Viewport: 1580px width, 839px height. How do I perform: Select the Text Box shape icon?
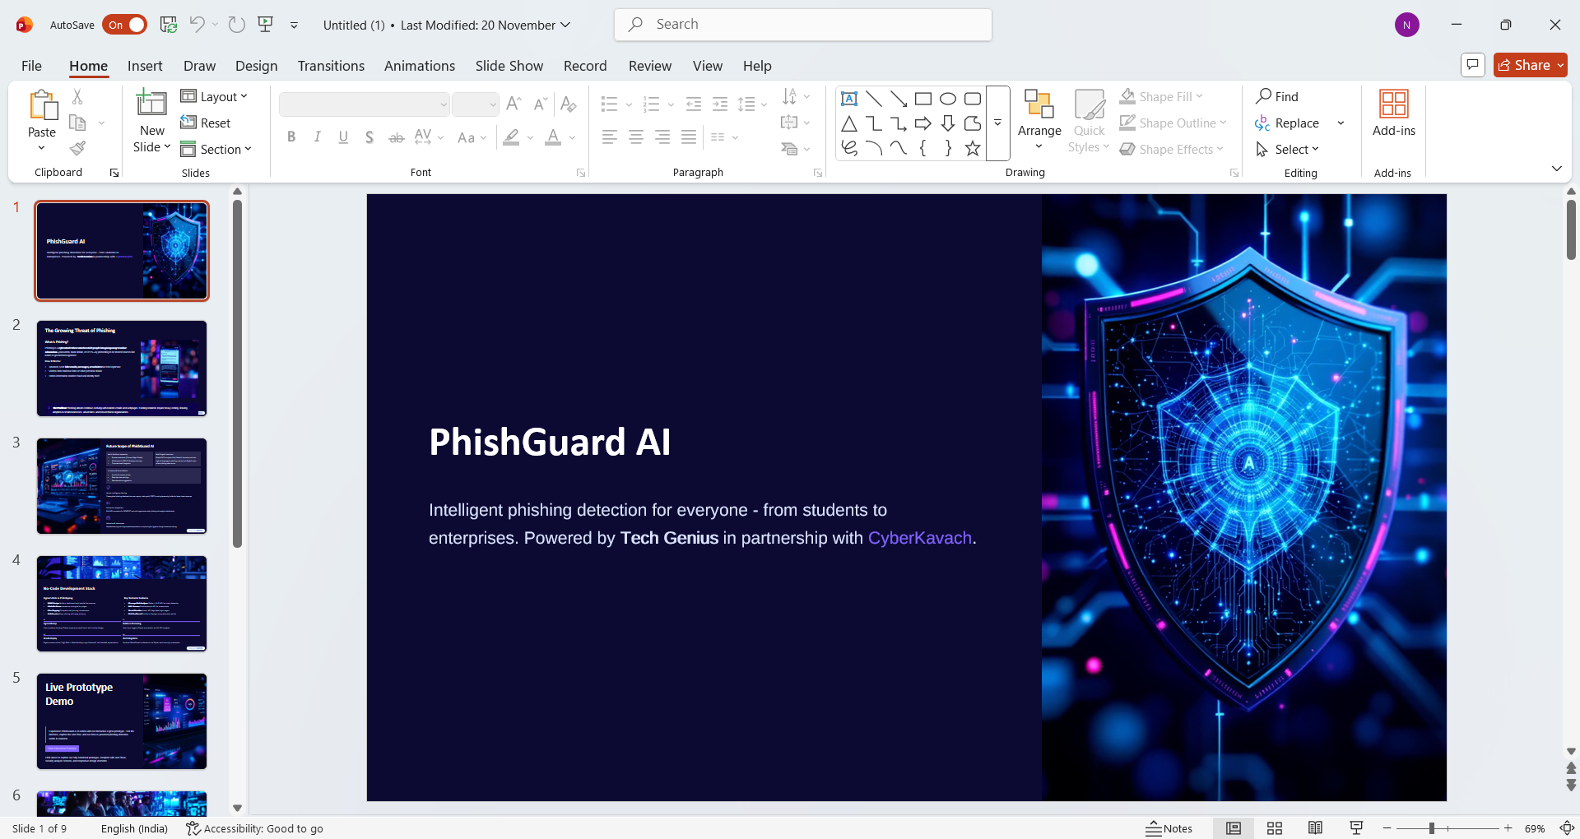click(x=849, y=99)
